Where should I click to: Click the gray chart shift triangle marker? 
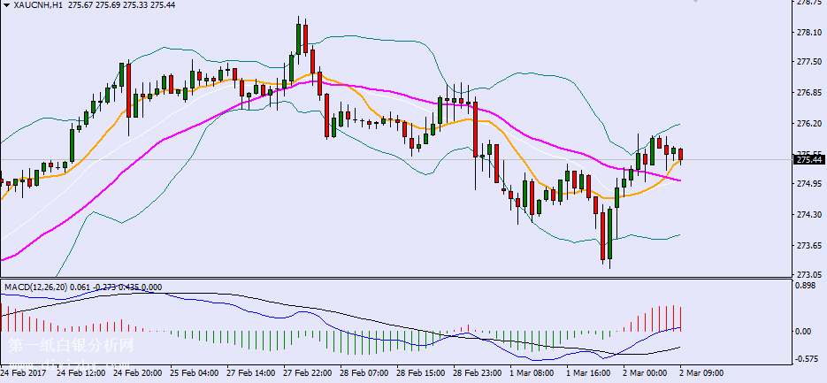[x=696, y=3]
